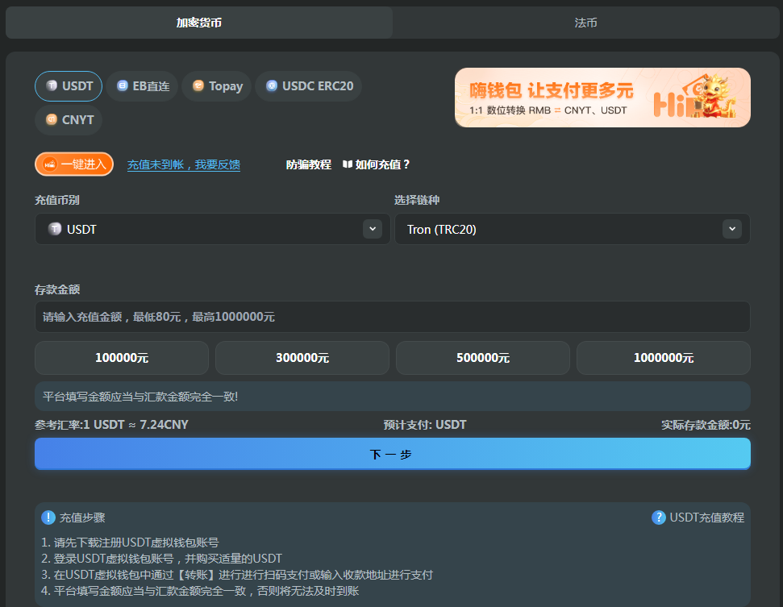The height and width of the screenshot is (607, 783).
Task: Open the 充值币别 currency dropdown
Action: [x=211, y=228]
